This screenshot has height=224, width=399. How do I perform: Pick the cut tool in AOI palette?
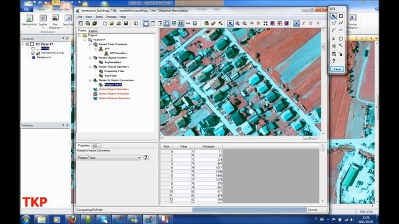point(334,39)
